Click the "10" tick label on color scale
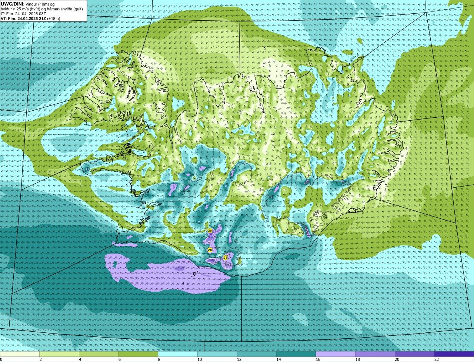474x362 pixels. point(200,359)
